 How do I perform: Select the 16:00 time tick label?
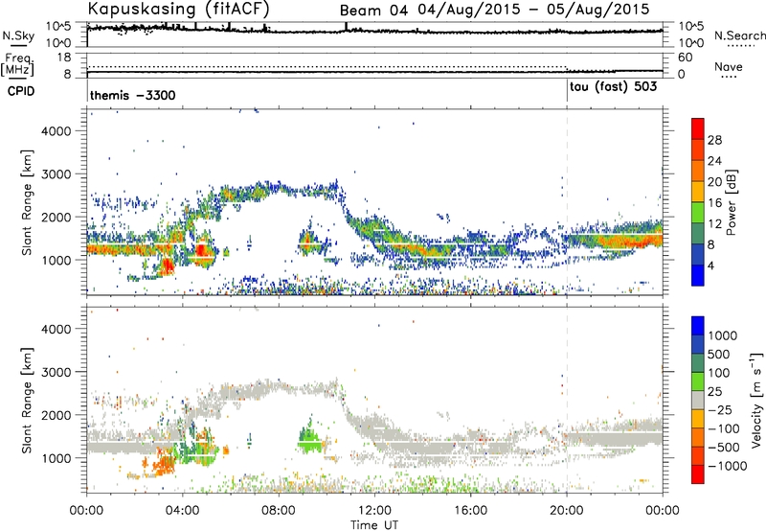(x=470, y=511)
